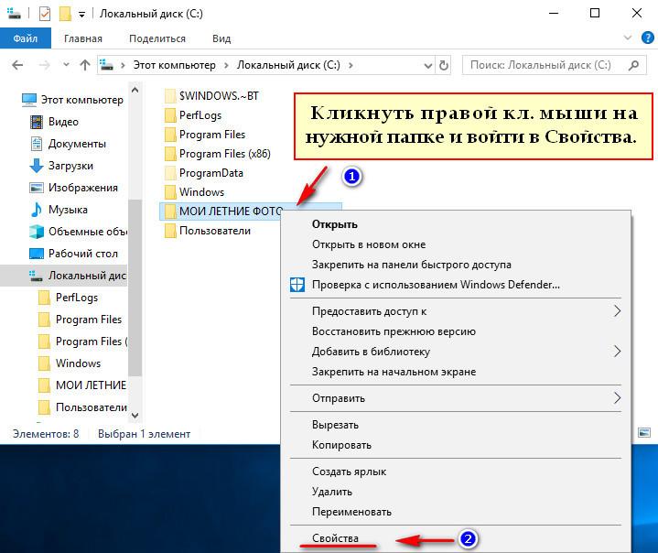This screenshot has width=658, height=553.
Task: Expand Отправить submenu
Action: pos(456,398)
